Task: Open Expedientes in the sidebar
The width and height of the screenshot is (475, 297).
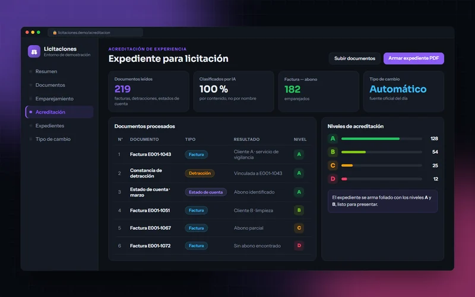Action: pyautogui.click(x=59, y=126)
